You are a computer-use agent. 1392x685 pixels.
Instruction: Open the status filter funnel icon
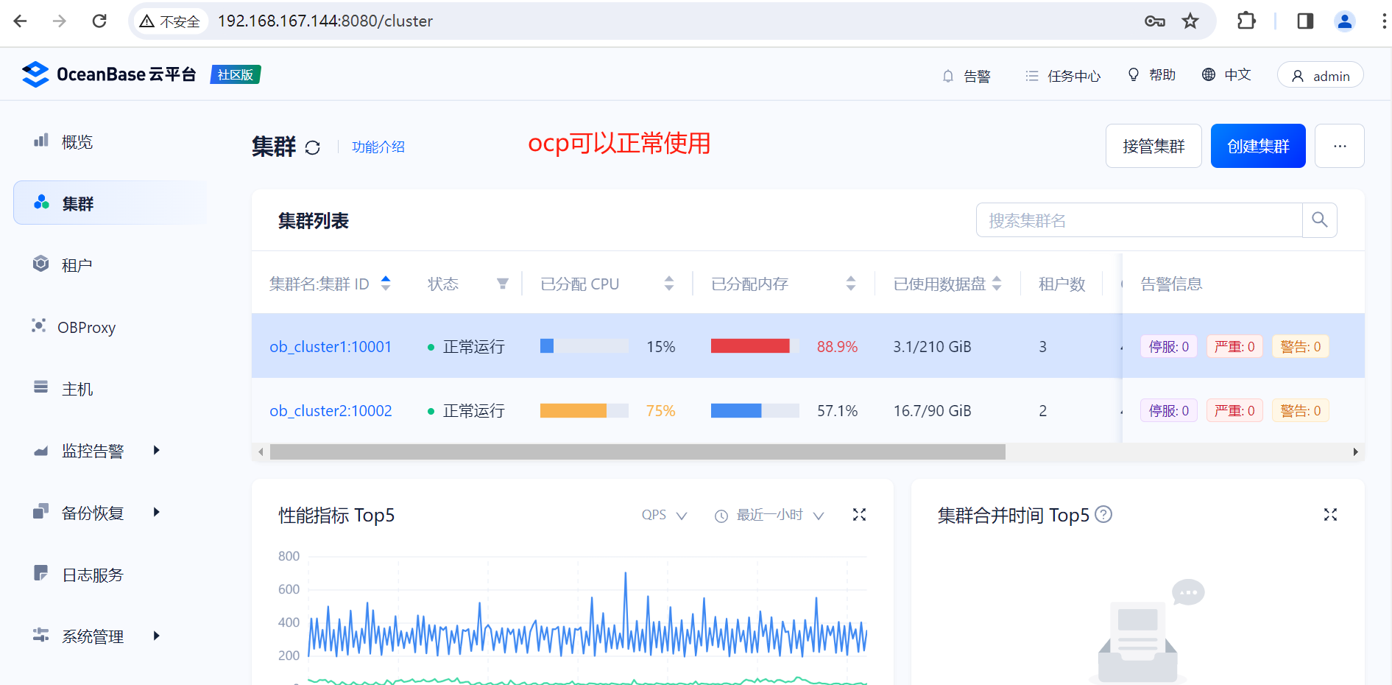(503, 284)
